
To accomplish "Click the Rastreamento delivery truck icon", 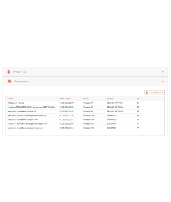I will (10, 81).
